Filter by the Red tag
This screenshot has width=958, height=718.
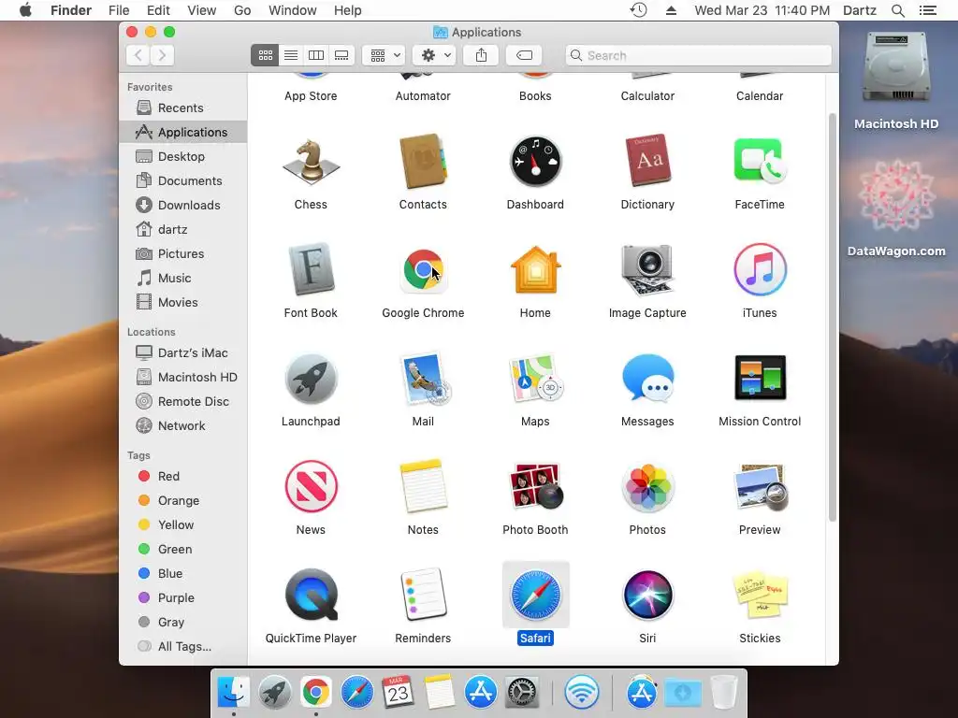(182, 476)
